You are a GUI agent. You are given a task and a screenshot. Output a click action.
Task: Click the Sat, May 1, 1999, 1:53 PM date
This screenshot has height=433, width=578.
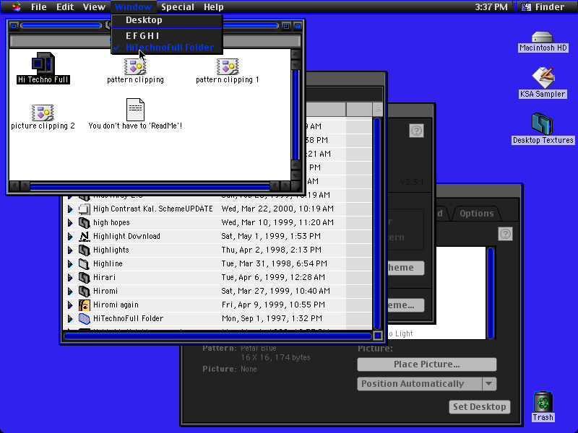tap(271, 236)
